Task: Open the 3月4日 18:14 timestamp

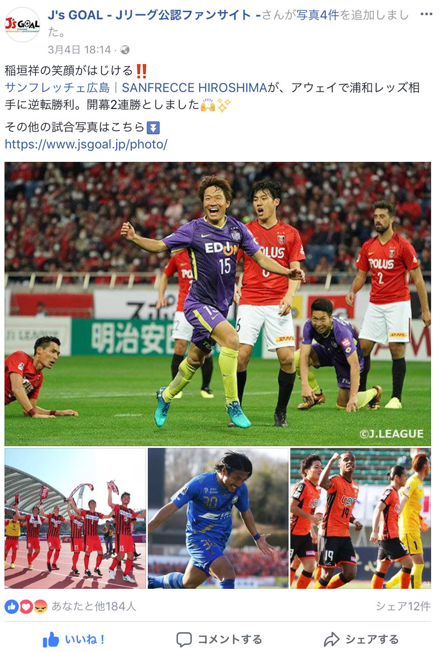Action: pos(79,50)
